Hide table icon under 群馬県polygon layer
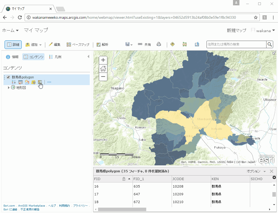The image size is (278, 213). click(20, 82)
